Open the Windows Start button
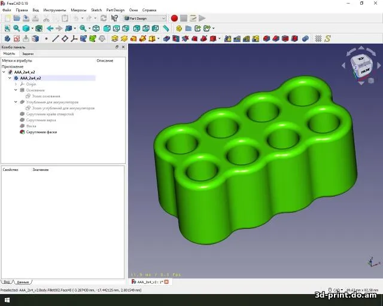 tap(7, 300)
